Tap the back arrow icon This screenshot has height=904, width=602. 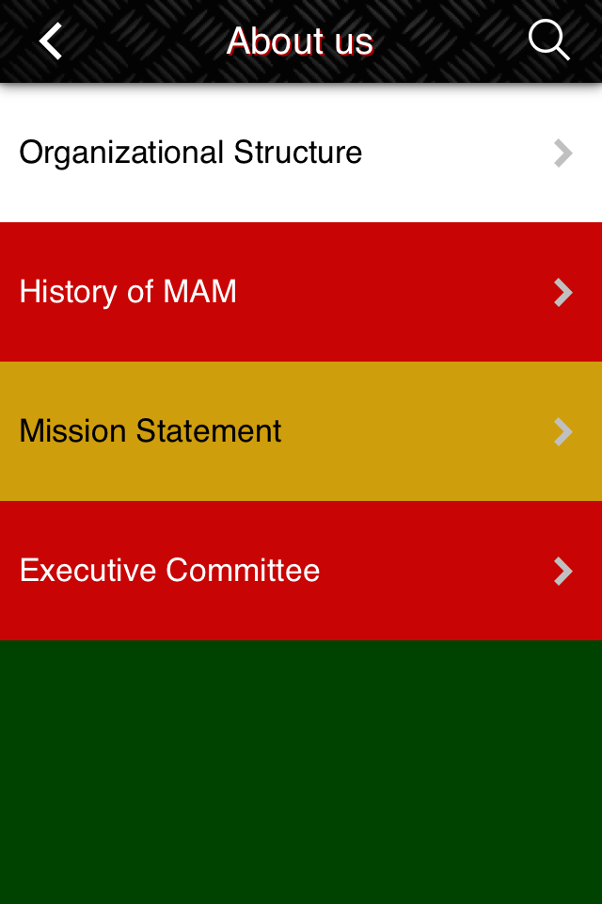pos(51,41)
